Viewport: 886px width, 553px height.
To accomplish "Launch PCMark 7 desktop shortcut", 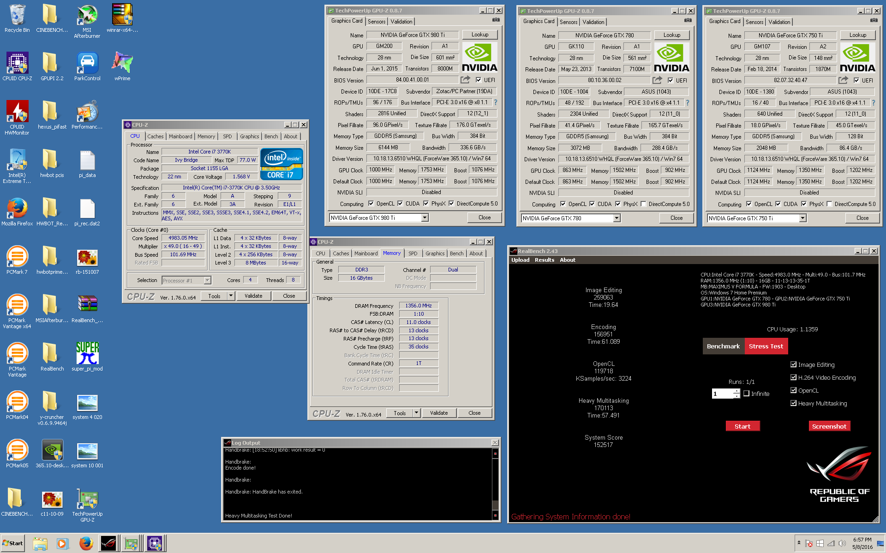I will [x=17, y=260].
